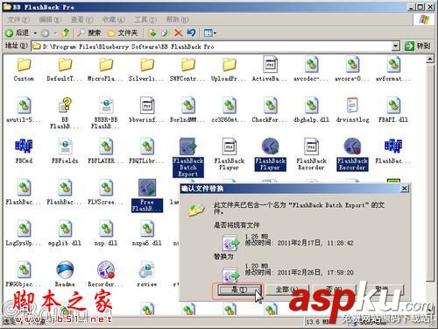This screenshot has height=329, width=438.
Task: Toggle the Folders pane button
Action: (x=123, y=32)
